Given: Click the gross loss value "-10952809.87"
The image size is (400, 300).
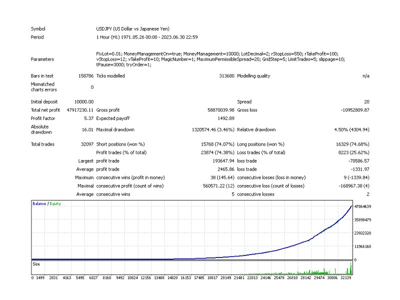Looking at the screenshot, I should click(x=355, y=110).
